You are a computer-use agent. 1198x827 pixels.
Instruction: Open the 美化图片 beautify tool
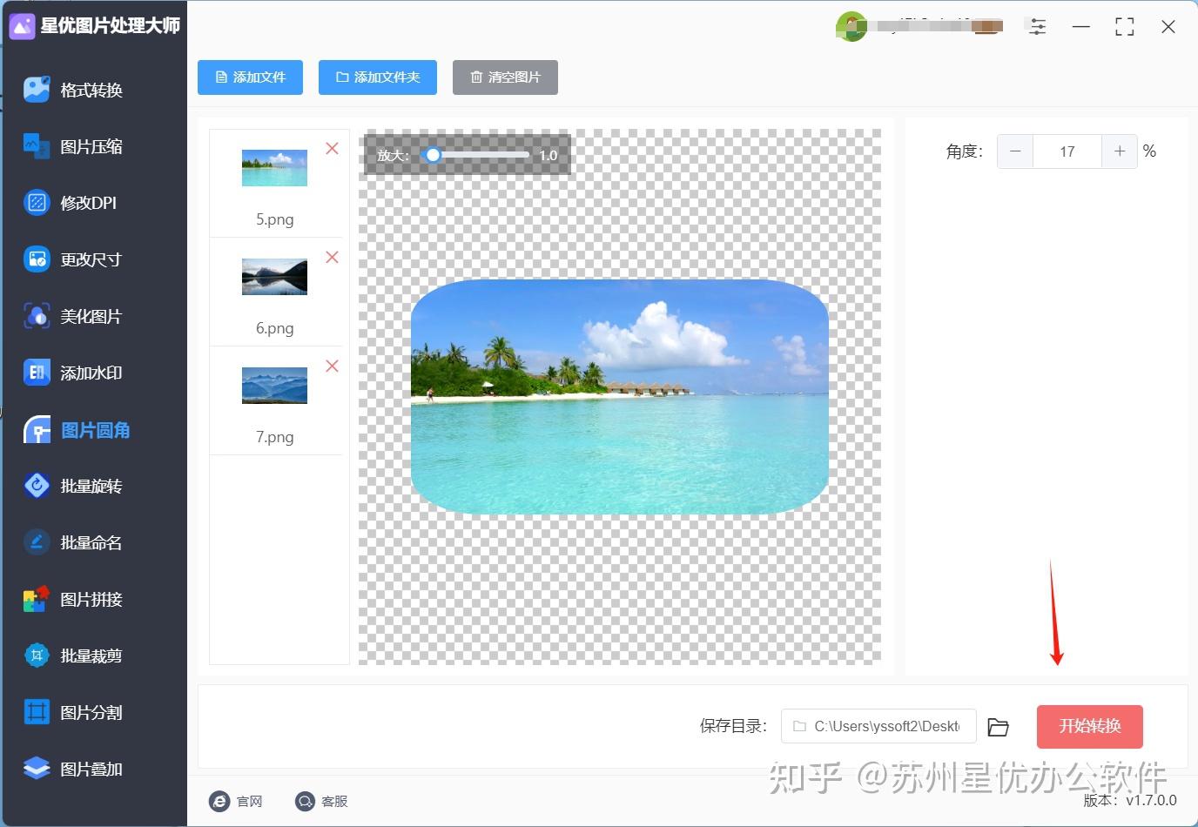(88, 316)
